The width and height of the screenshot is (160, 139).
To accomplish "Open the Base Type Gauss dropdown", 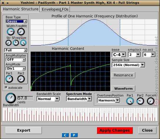I will [x=17, y=21].
